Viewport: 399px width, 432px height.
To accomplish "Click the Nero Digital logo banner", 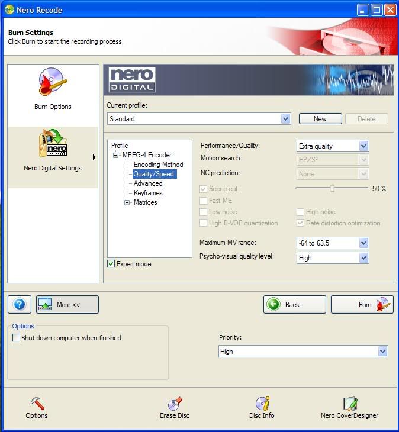I will (132, 80).
